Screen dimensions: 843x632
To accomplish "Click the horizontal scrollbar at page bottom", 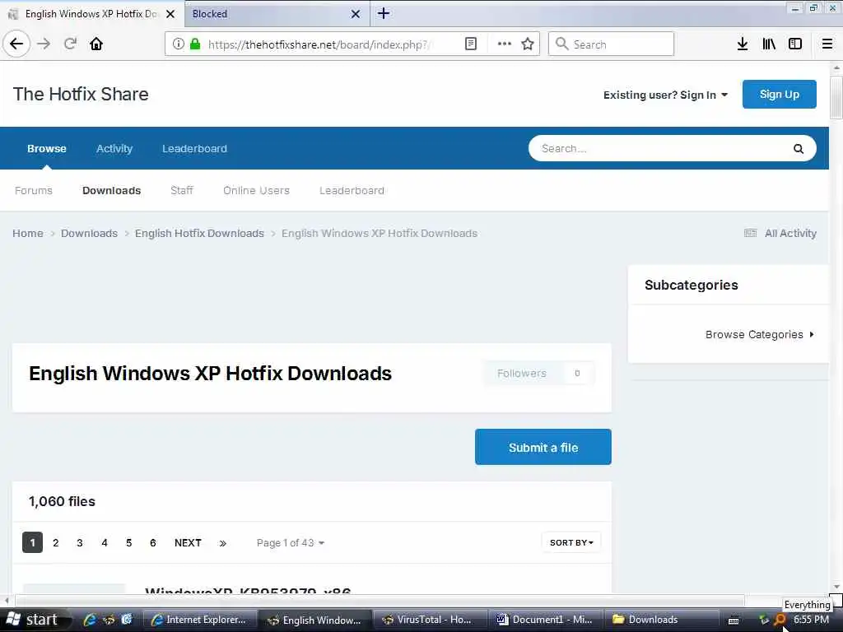I will pos(380,600).
